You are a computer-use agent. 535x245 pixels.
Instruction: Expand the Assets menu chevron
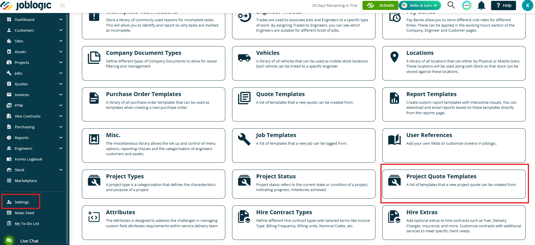point(61,52)
